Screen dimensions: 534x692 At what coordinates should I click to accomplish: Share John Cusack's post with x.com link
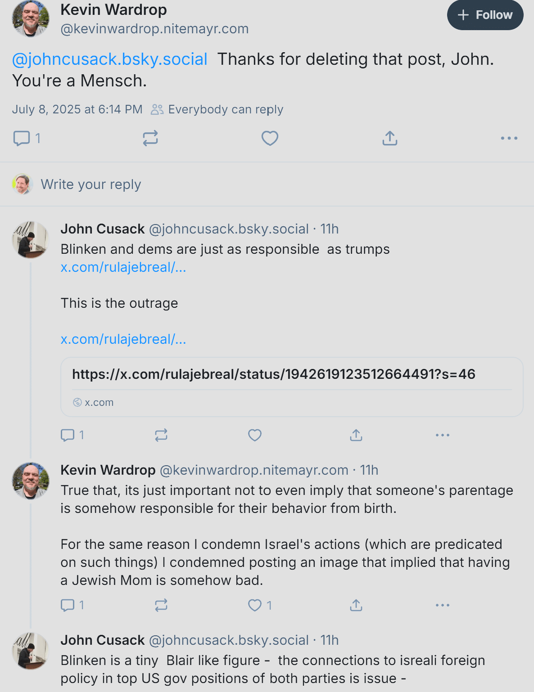(x=356, y=435)
